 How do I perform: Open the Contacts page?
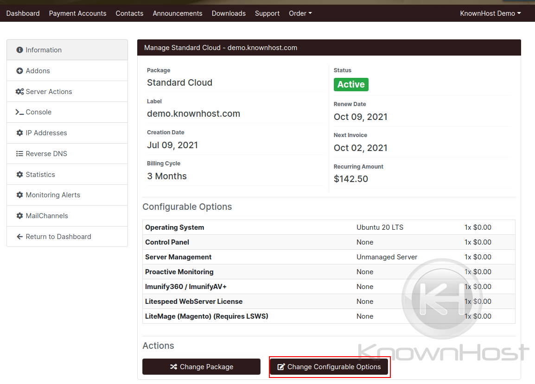(129, 13)
